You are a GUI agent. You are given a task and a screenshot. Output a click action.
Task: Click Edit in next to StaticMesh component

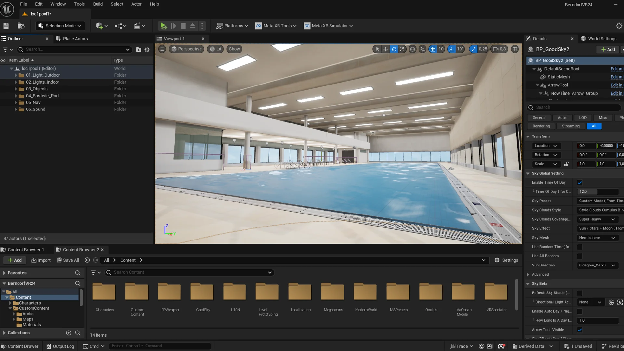616,77
